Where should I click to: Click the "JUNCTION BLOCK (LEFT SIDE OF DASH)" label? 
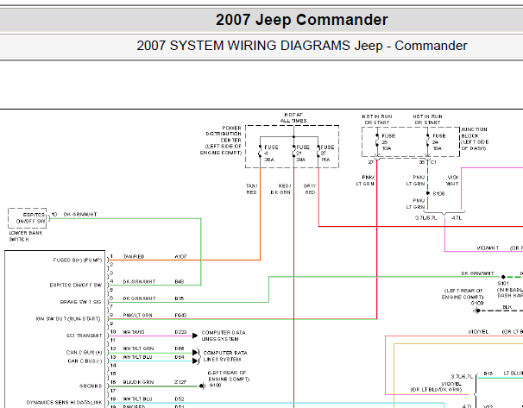point(475,139)
